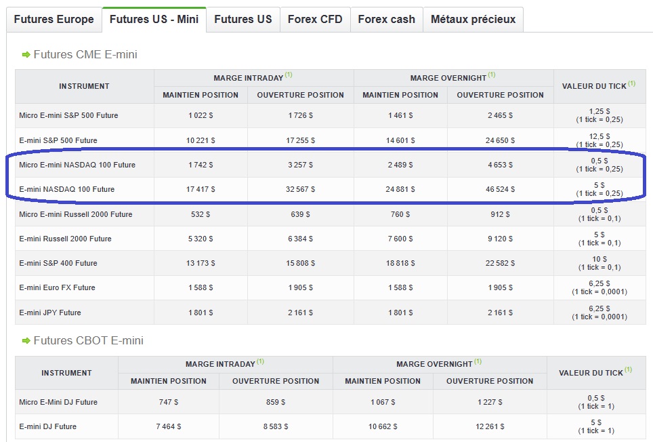Screen dimensions: 653x442
Task: Select the Micro E-Mini DJ Future instrument name
Action: click(x=58, y=402)
